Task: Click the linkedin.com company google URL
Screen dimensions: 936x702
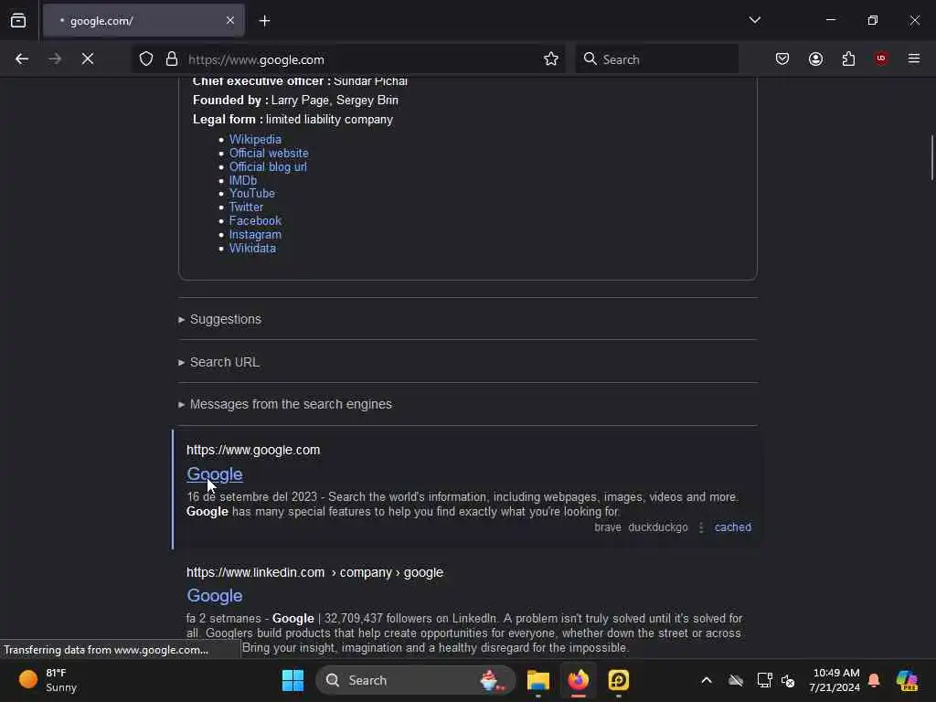Action: [x=314, y=572]
